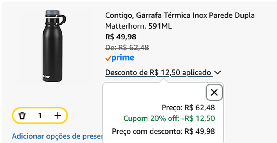Click the yellow-bordered quantity control's edge
Viewport: 277px width, 143px height.
click(x=13, y=116)
